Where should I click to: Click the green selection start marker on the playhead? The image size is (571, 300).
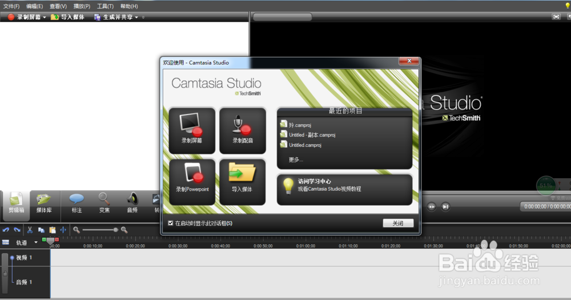44,240
